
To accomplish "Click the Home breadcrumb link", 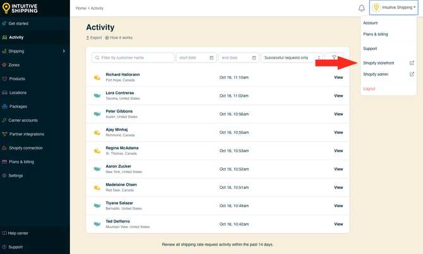I will [x=81, y=8].
